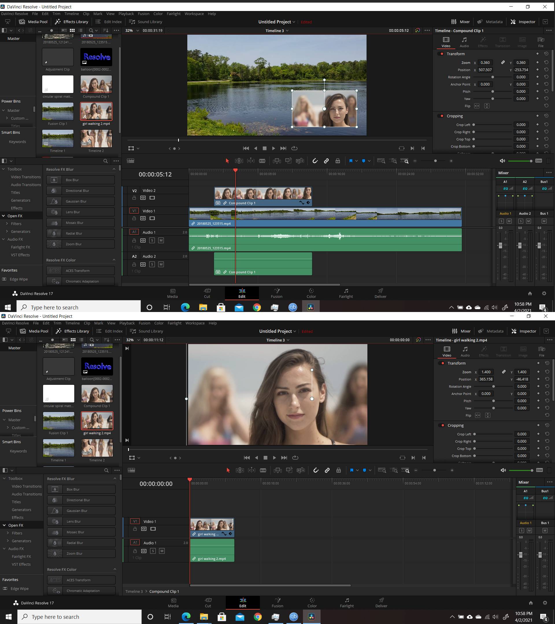
Task: Go to Fairlight page in bottom window
Action: coord(347,602)
